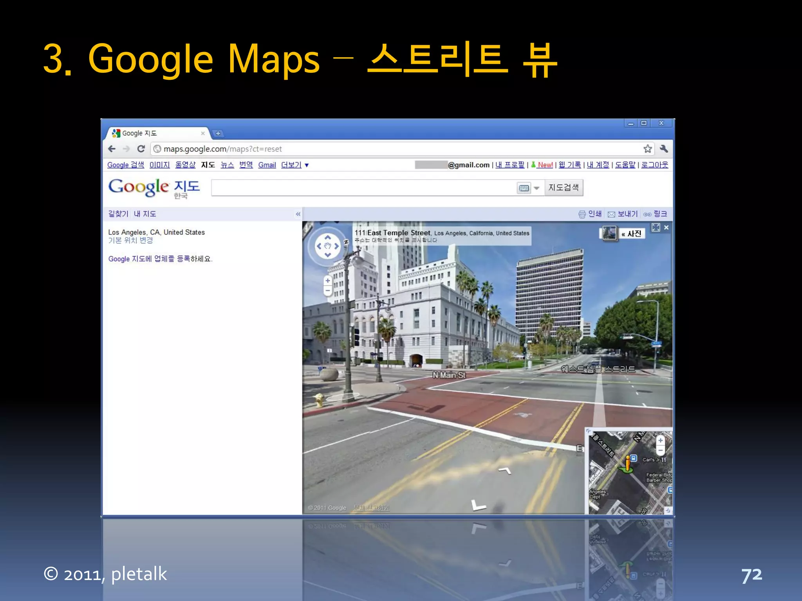The height and width of the screenshot is (601, 802).
Task: Collapse the mini map corner arrow
Action: click(668, 510)
